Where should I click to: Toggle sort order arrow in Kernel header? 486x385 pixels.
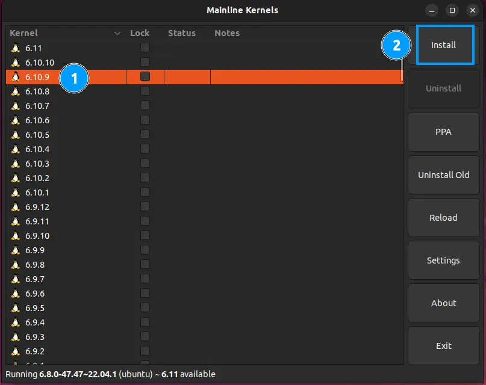click(117, 33)
